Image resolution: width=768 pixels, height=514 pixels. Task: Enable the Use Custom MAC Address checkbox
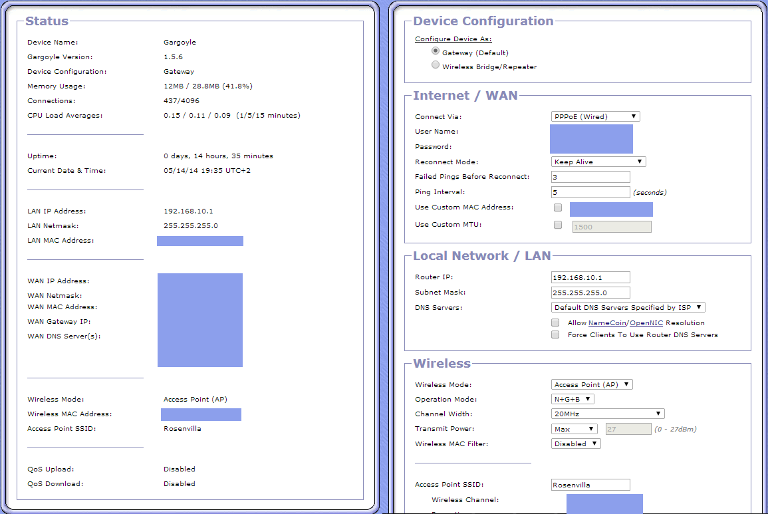pyautogui.click(x=557, y=207)
